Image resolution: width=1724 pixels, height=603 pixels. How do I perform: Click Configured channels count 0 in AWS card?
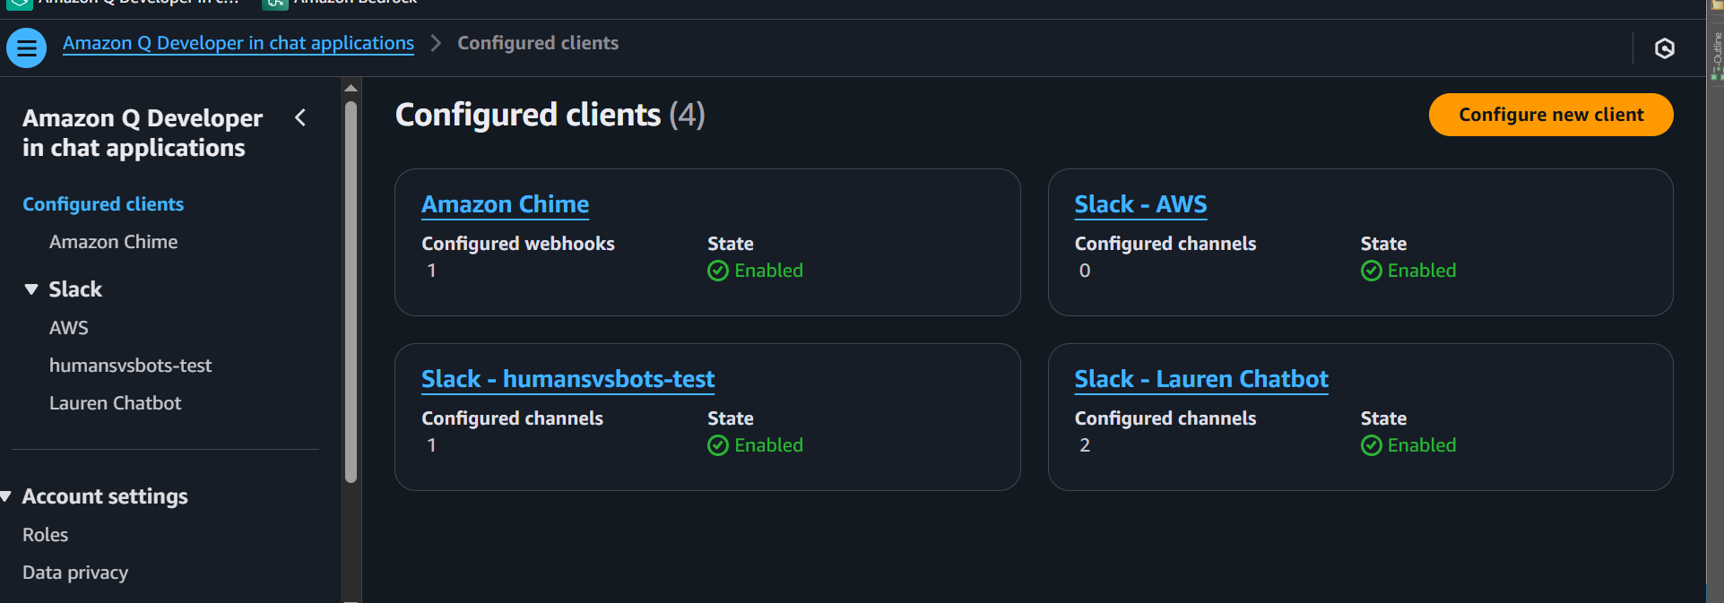coord(1085,271)
